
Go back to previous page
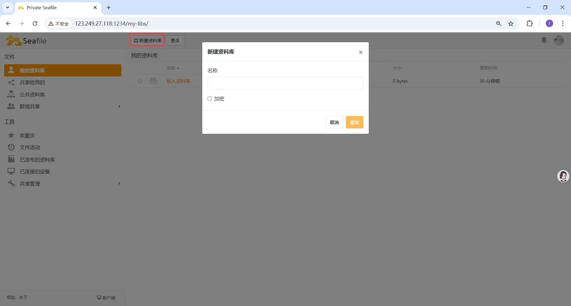(8, 23)
